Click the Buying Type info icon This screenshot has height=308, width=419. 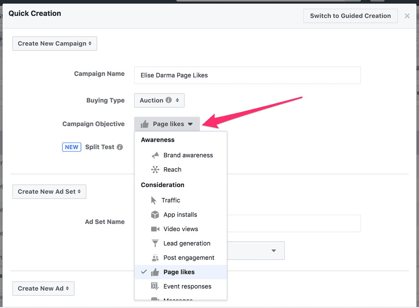[168, 100]
